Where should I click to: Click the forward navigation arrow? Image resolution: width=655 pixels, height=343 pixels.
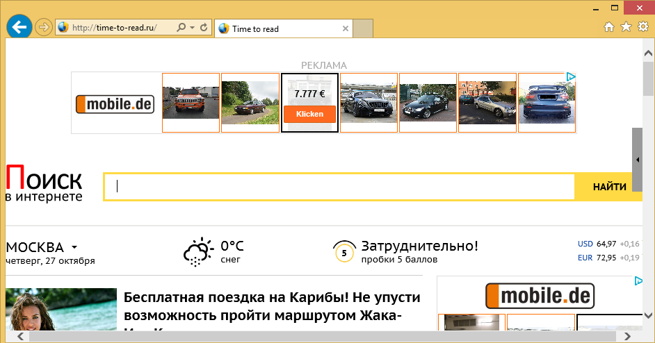[44, 28]
